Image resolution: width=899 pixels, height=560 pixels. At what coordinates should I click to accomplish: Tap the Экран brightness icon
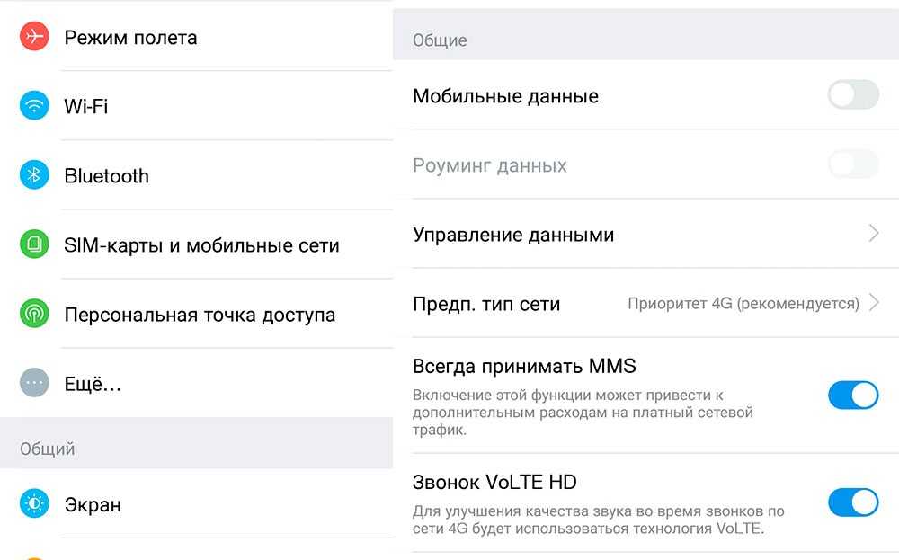tap(34, 504)
